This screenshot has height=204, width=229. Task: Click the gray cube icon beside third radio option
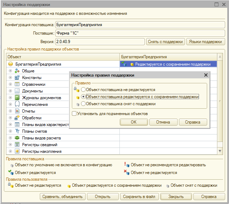click(x=78, y=104)
